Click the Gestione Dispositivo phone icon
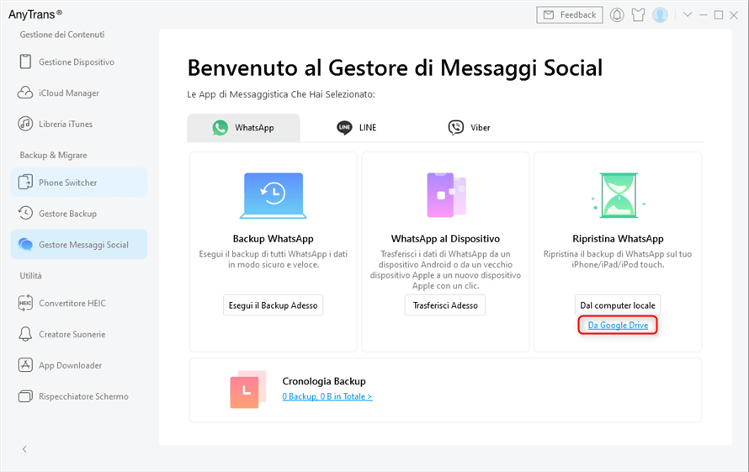This screenshot has width=749, height=472. pos(25,61)
